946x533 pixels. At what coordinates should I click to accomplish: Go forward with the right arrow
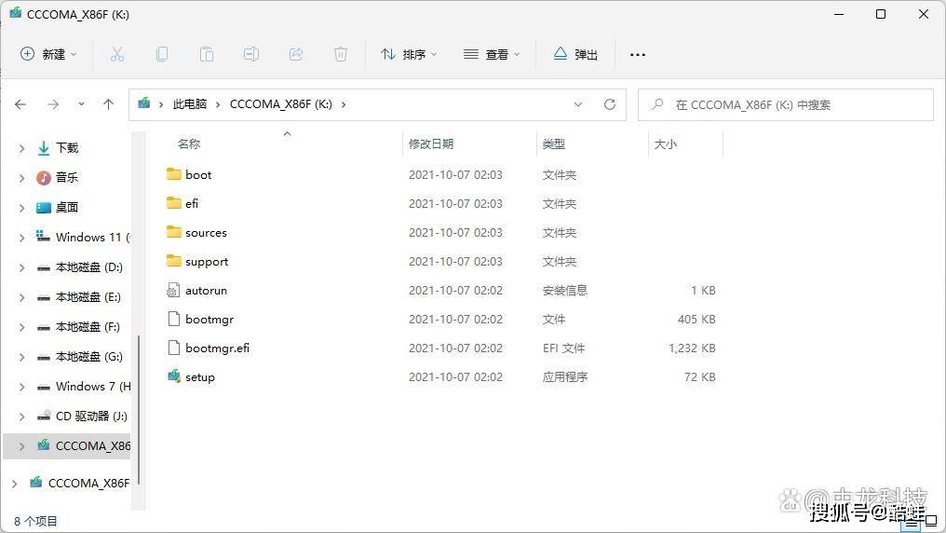(x=53, y=104)
